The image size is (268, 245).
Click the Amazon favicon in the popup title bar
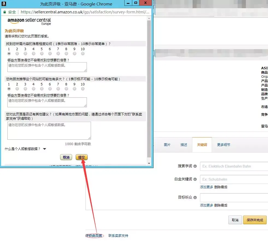4,4
